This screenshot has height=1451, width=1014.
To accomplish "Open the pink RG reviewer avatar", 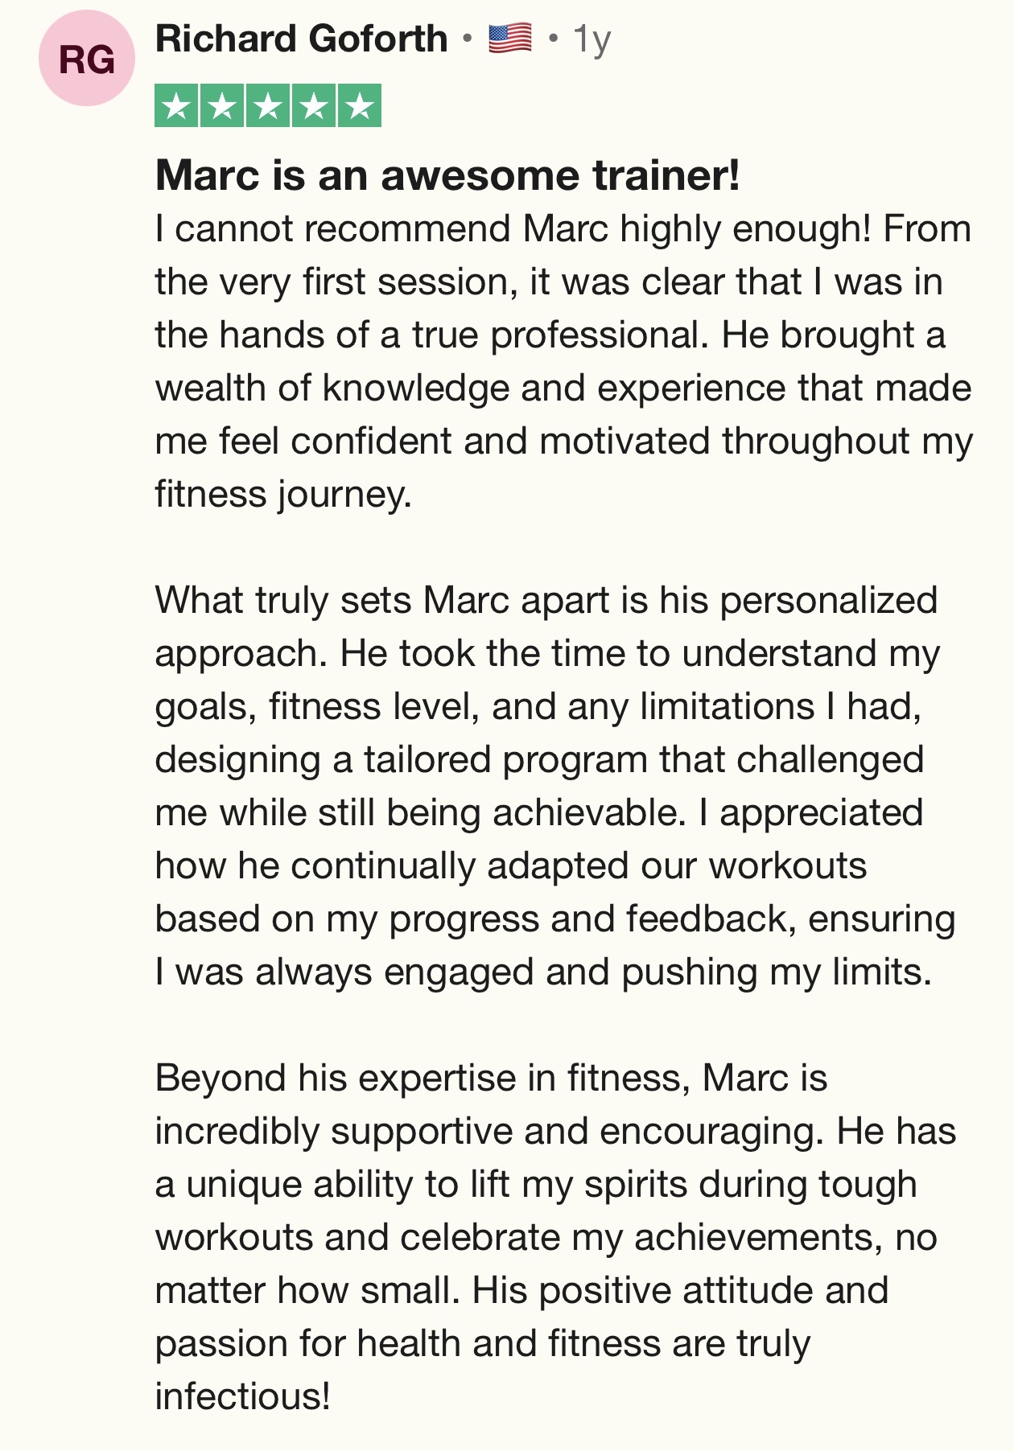I will (87, 60).
